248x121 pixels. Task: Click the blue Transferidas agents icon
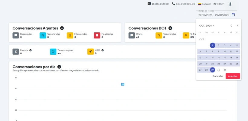tap(43, 35)
